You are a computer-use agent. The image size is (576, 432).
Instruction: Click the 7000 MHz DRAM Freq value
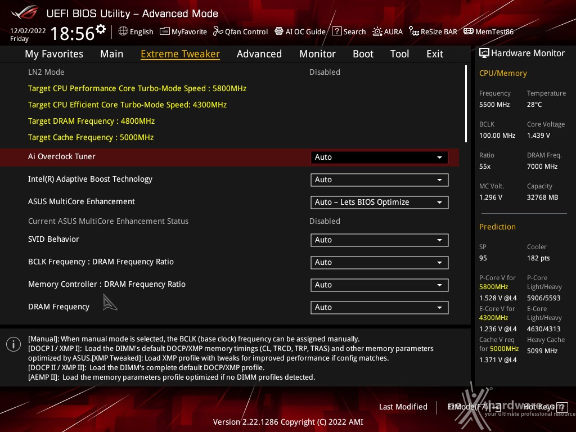(x=542, y=166)
